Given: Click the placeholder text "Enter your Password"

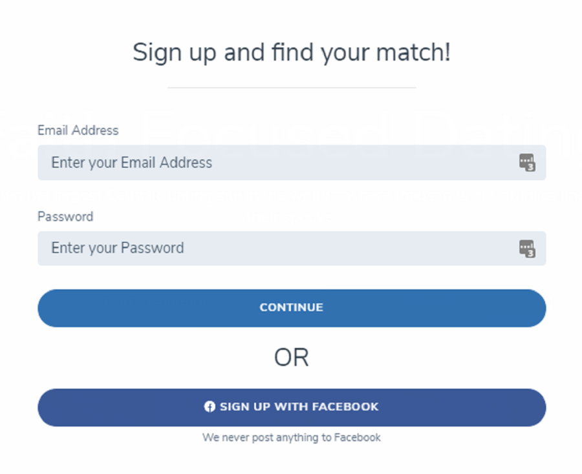Looking at the screenshot, I should pos(117,248).
